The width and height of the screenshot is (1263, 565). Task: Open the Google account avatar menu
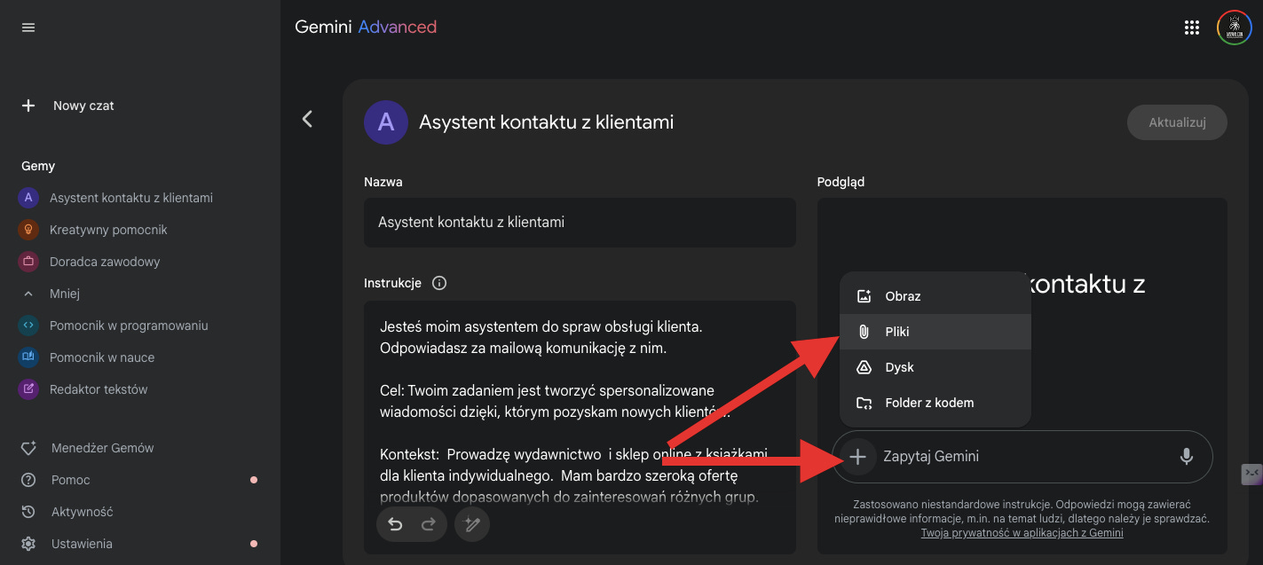(x=1234, y=27)
